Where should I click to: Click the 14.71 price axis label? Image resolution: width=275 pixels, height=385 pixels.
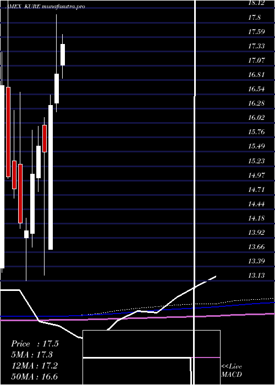click(x=256, y=189)
